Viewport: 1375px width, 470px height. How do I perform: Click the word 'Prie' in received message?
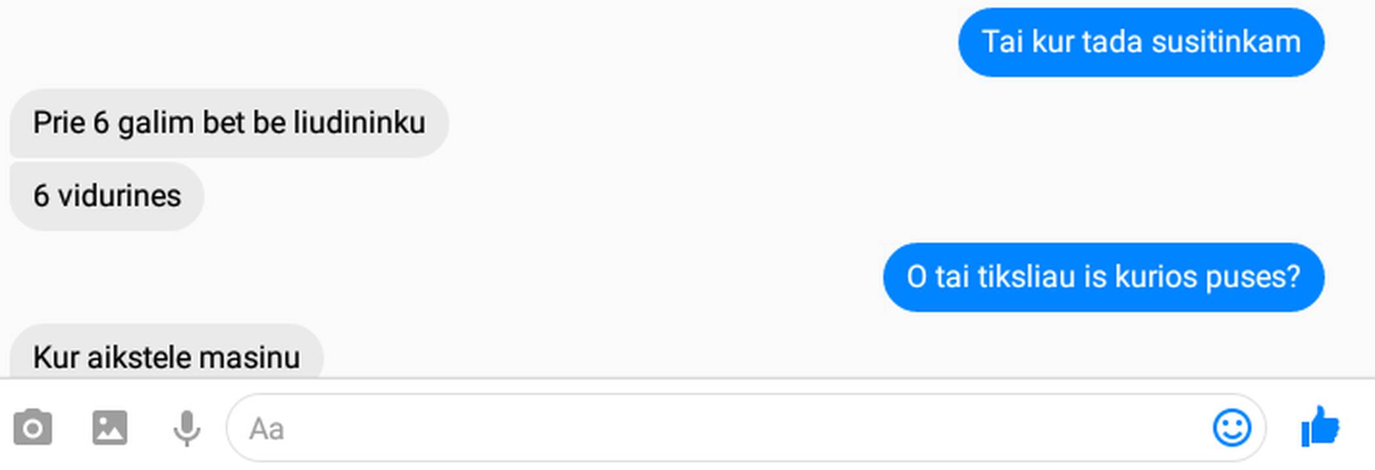tap(59, 123)
